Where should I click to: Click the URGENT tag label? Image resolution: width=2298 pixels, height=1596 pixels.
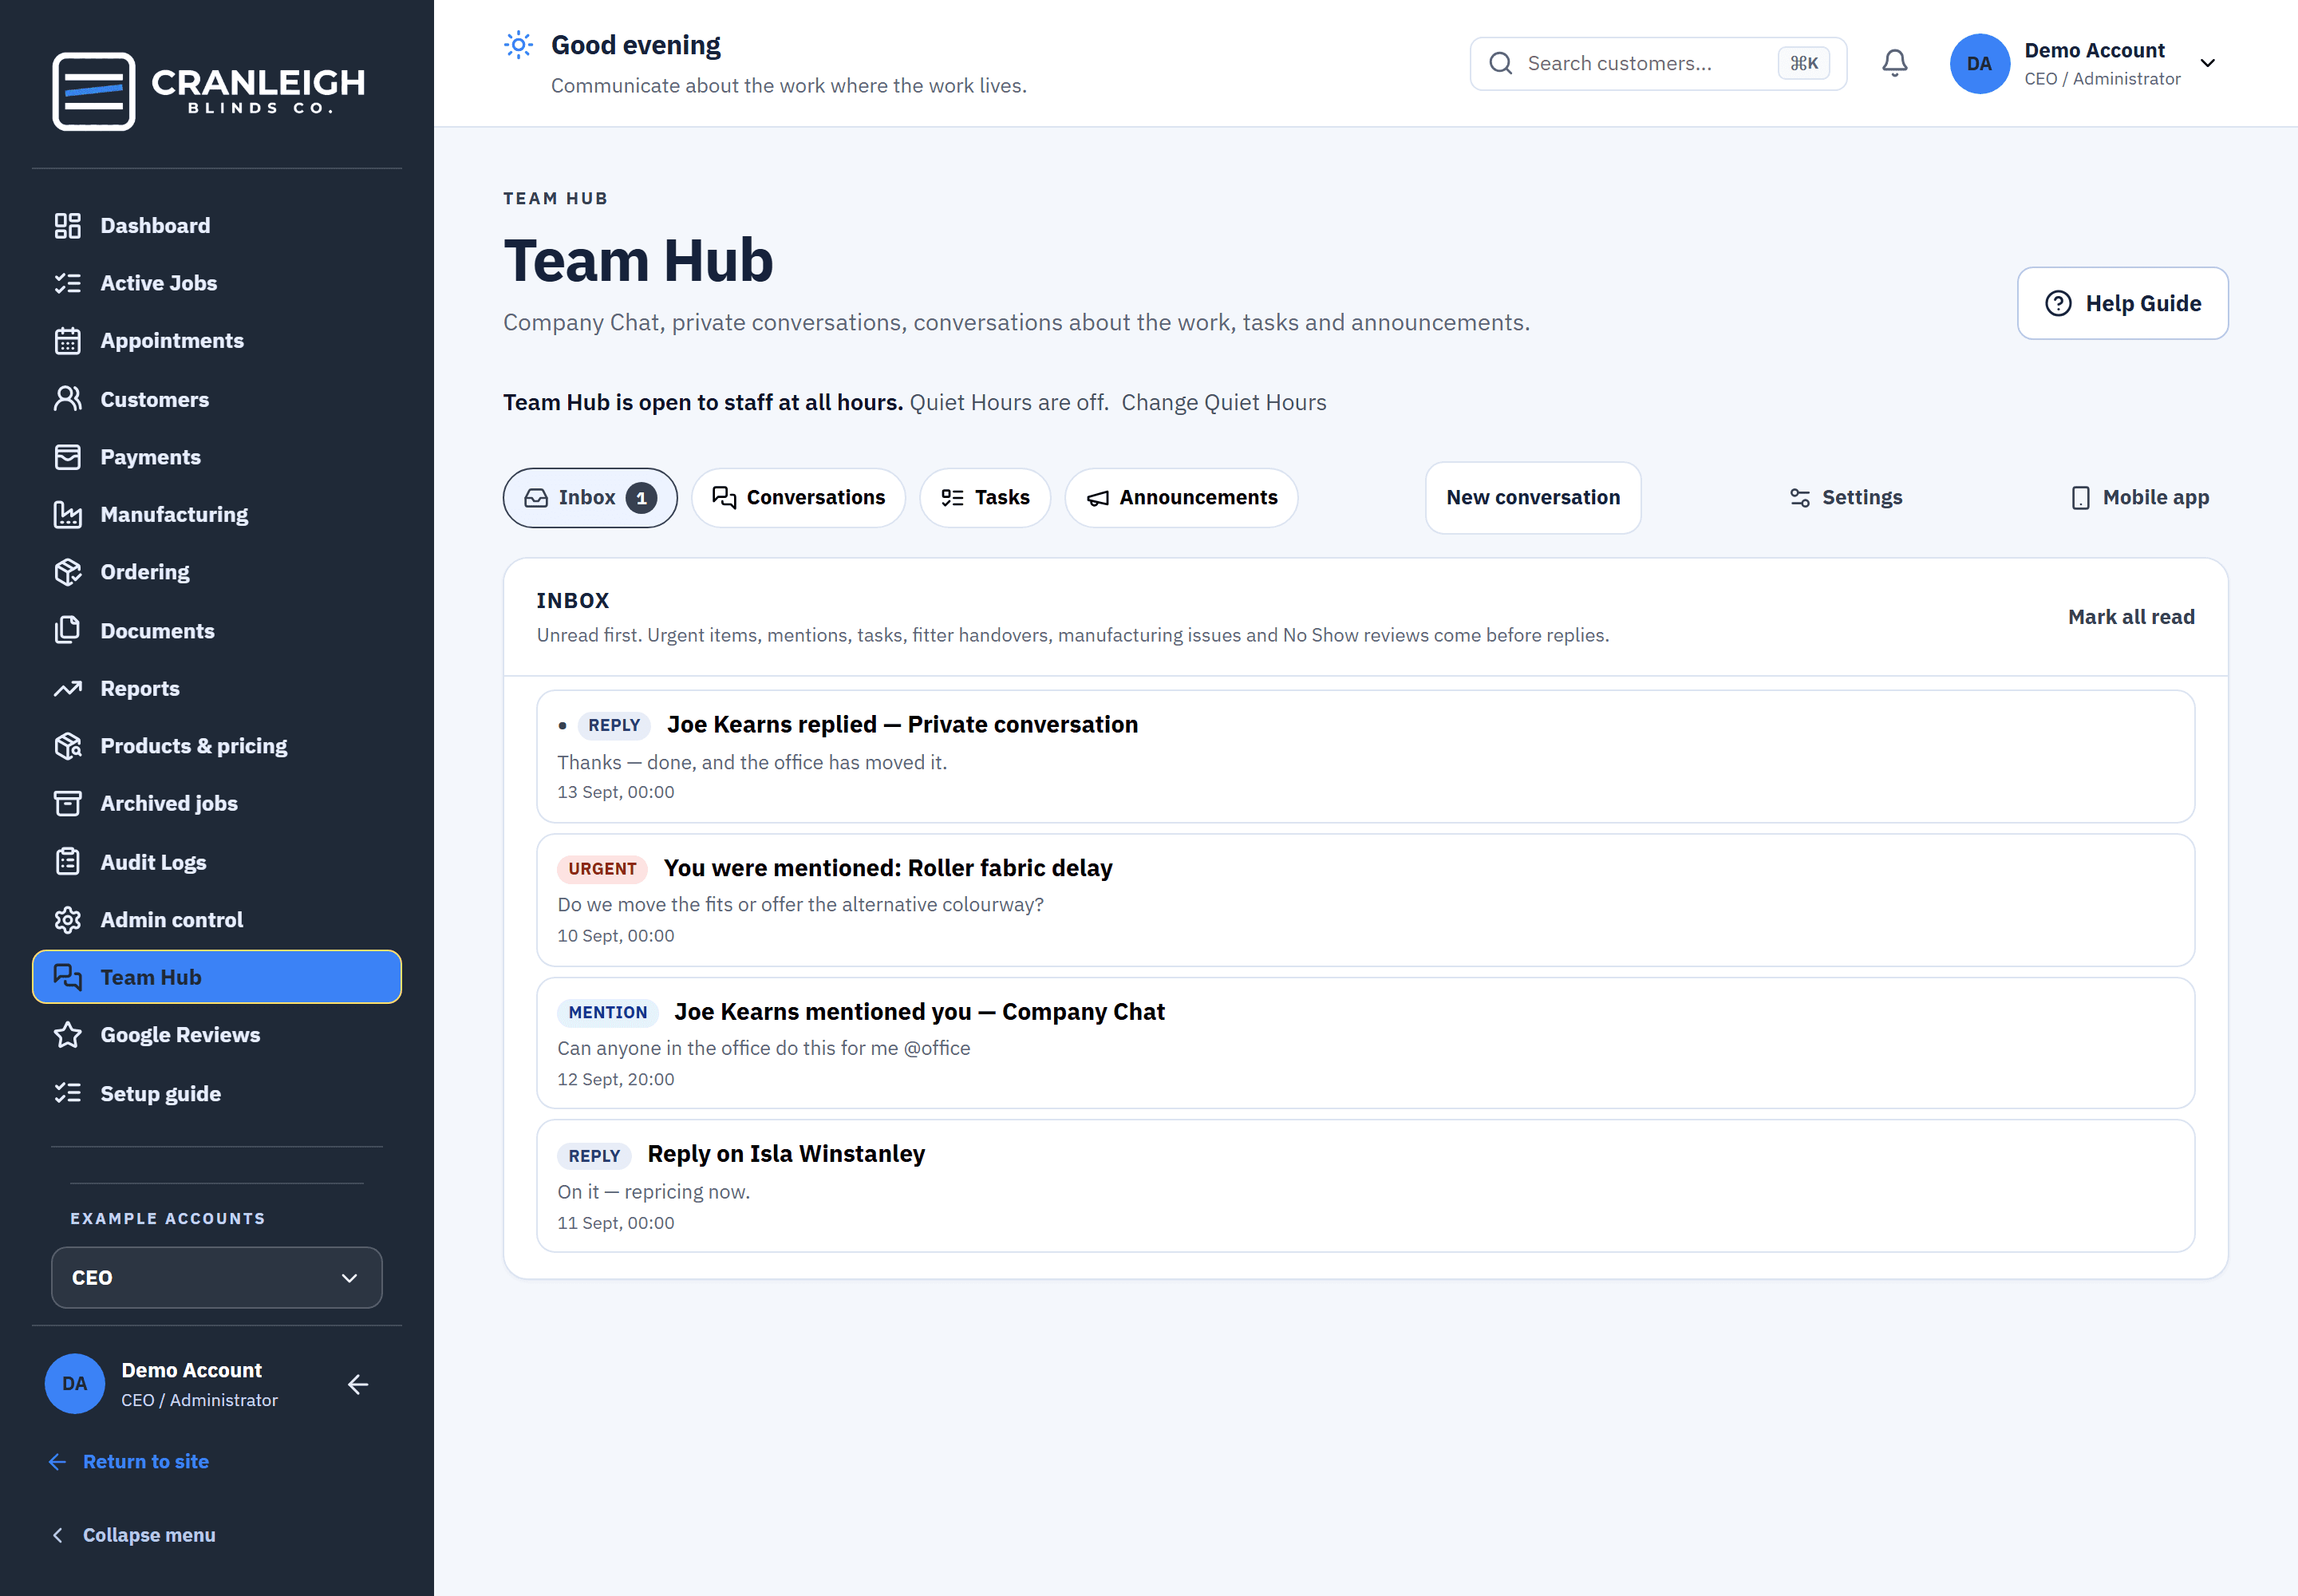602,869
